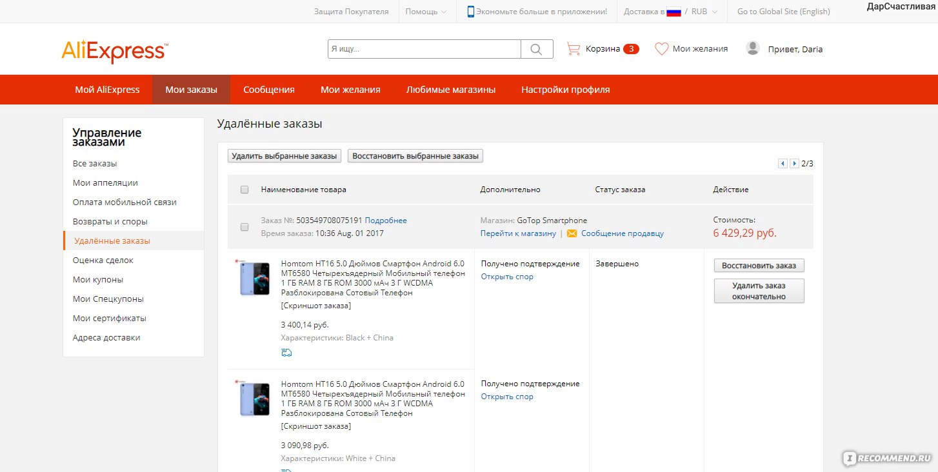Open the shopping cart icon
Image resolution: width=938 pixels, height=472 pixels.
[573, 48]
